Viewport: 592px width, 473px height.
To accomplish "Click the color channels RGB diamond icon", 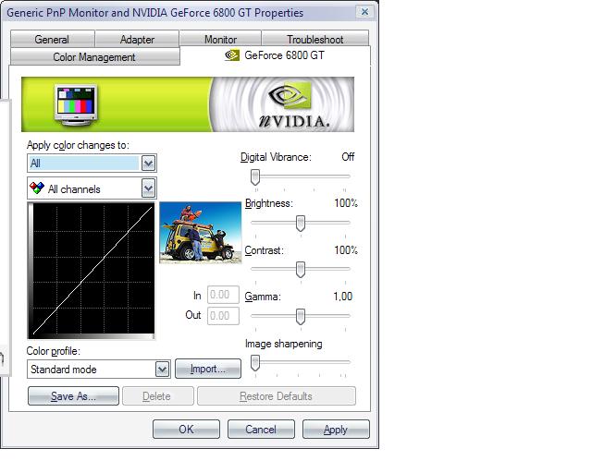I will [x=37, y=188].
